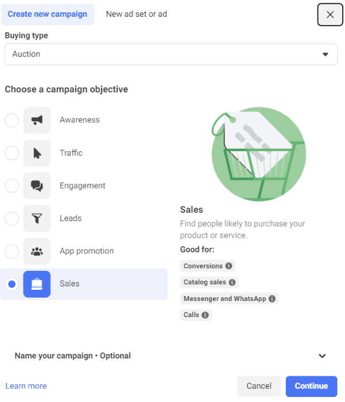Viewport: 345px width, 402px height.
Task: Click the Cancel button
Action: (x=259, y=386)
